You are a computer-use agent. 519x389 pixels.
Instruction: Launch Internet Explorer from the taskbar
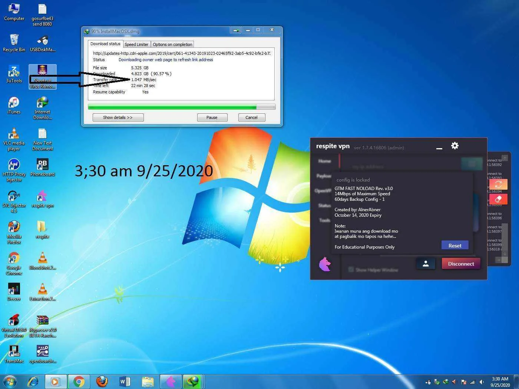[x=33, y=381]
